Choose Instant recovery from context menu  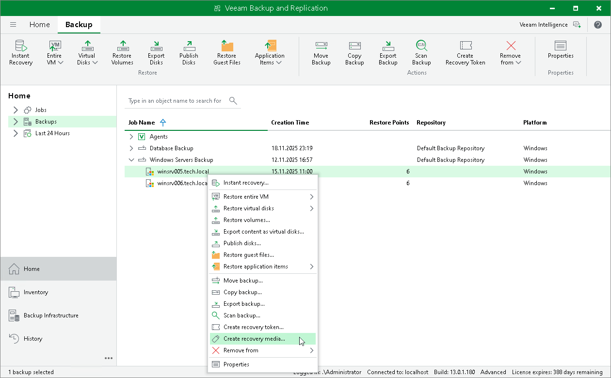[262, 183]
